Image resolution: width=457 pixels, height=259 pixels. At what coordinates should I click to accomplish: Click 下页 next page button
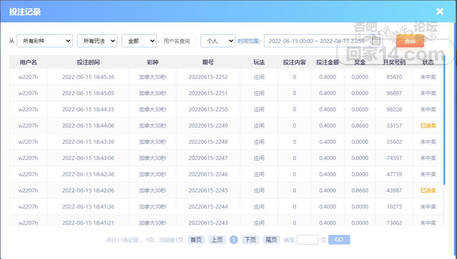coord(250,240)
